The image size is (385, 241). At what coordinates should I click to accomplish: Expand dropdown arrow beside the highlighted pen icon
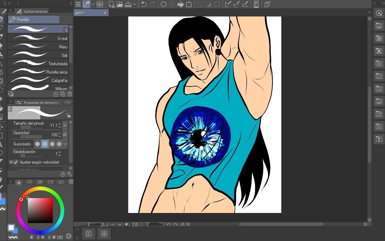(x=93, y=4)
